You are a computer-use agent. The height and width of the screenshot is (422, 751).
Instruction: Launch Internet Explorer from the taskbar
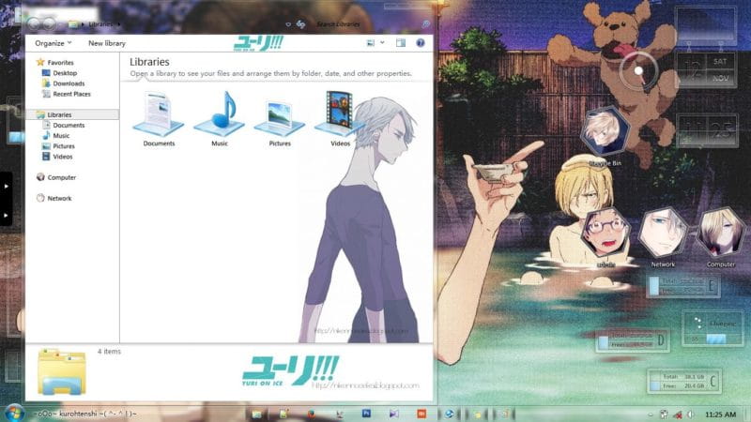pyautogui.click(x=450, y=414)
